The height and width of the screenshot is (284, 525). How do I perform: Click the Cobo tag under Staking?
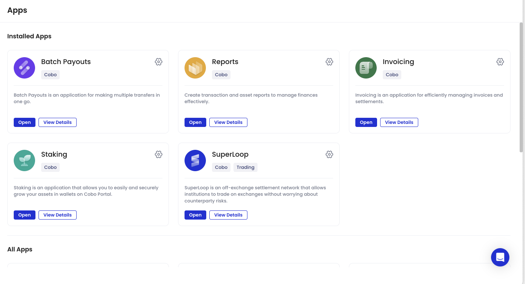50,167
